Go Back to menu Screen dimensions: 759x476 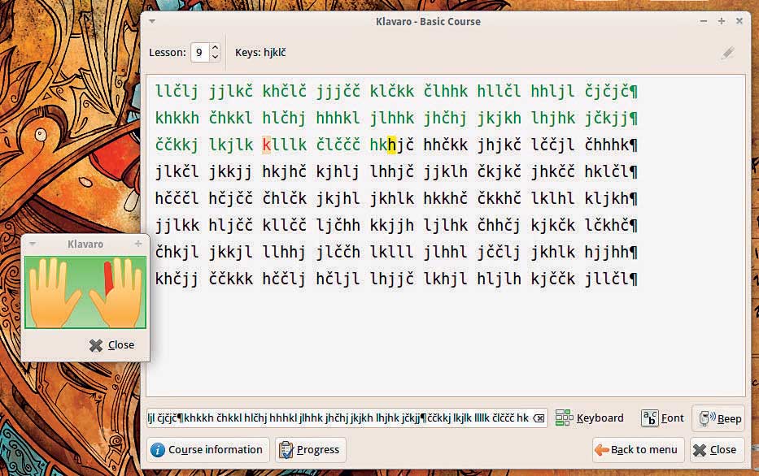point(638,450)
